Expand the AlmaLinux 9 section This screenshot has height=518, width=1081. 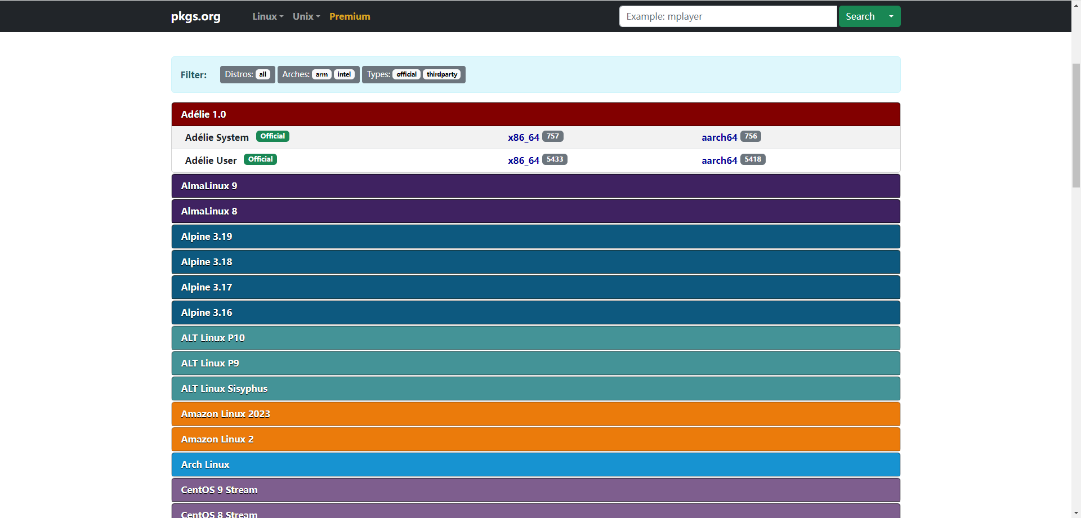(x=535, y=186)
